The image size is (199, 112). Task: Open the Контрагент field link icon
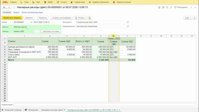point(128,22)
